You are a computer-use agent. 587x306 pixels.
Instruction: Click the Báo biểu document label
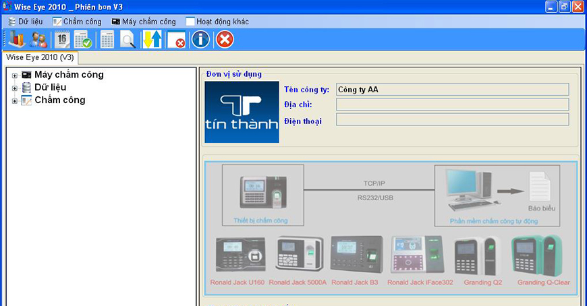click(542, 208)
